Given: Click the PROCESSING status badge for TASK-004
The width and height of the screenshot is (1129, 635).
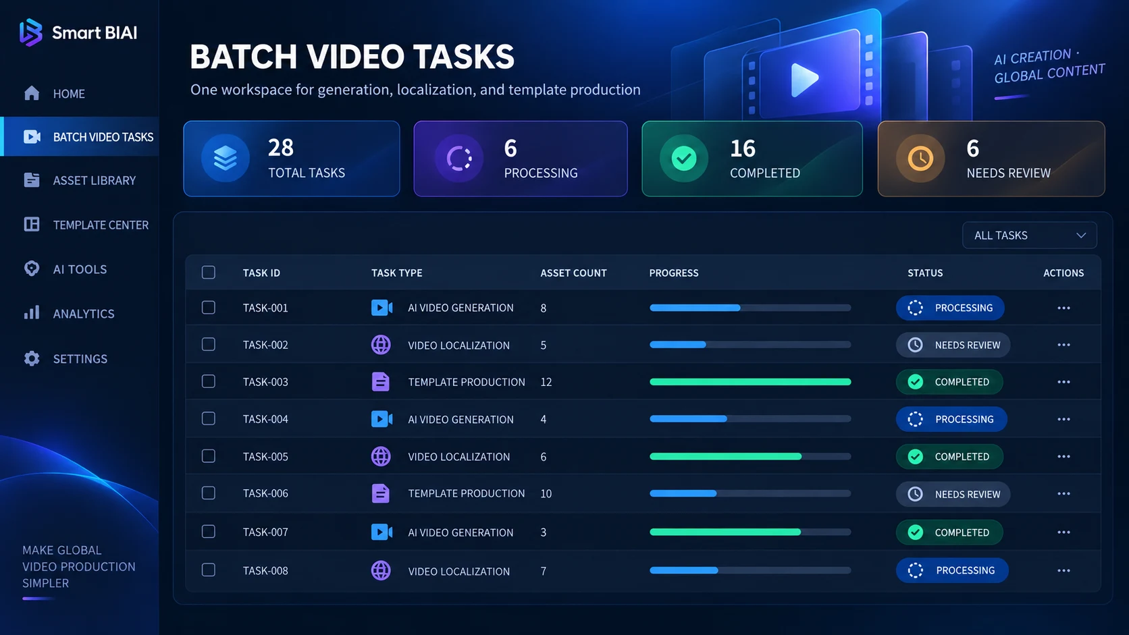Looking at the screenshot, I should tap(951, 419).
